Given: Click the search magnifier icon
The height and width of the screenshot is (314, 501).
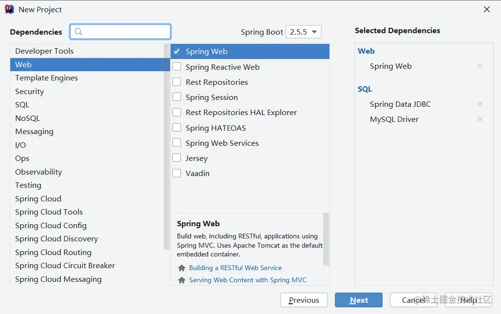Looking at the screenshot, I should click(78, 31).
